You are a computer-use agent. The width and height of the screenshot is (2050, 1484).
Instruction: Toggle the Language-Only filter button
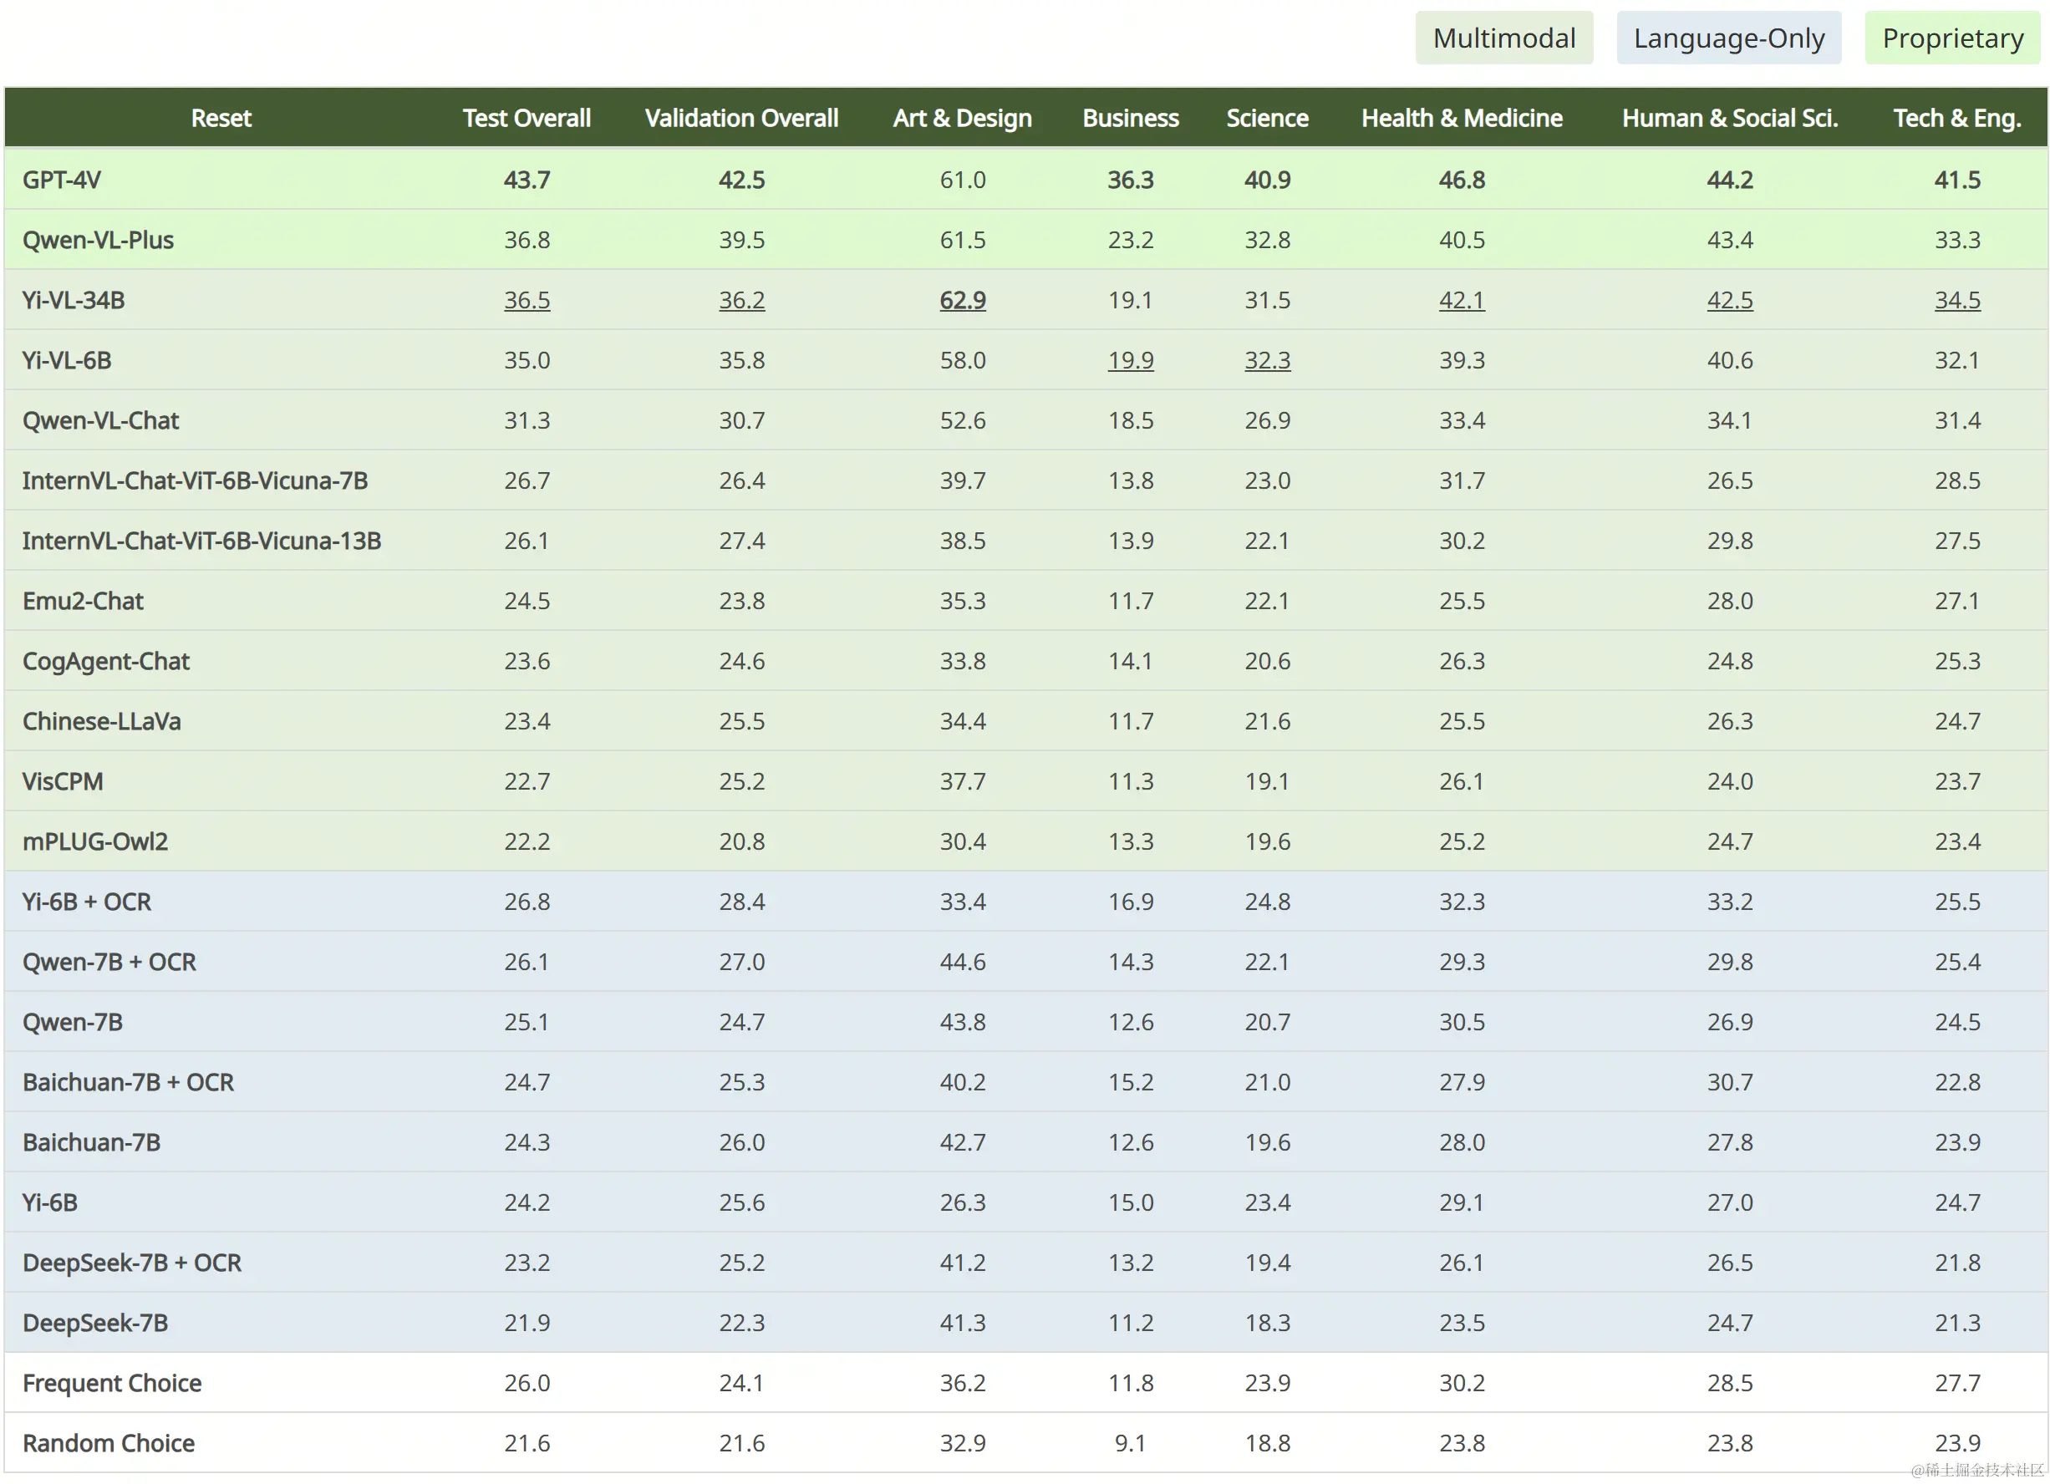click(1728, 38)
